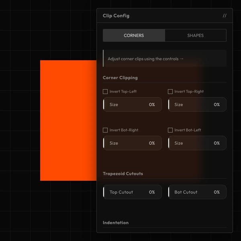Click the Trapezoid Cutouts section heading

[123, 174]
